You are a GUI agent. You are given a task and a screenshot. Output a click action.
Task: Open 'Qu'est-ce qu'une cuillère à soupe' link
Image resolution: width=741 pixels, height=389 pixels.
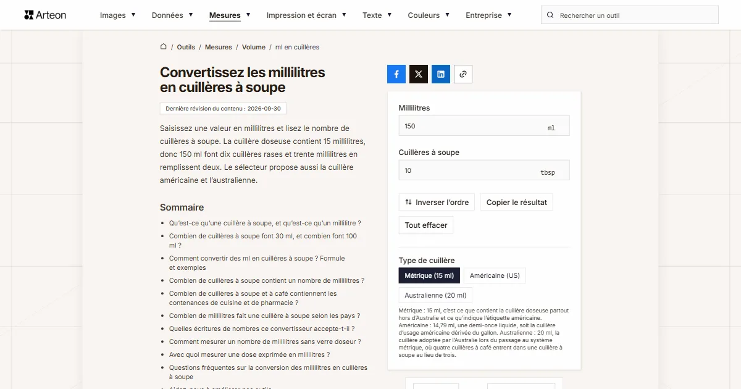(x=265, y=223)
